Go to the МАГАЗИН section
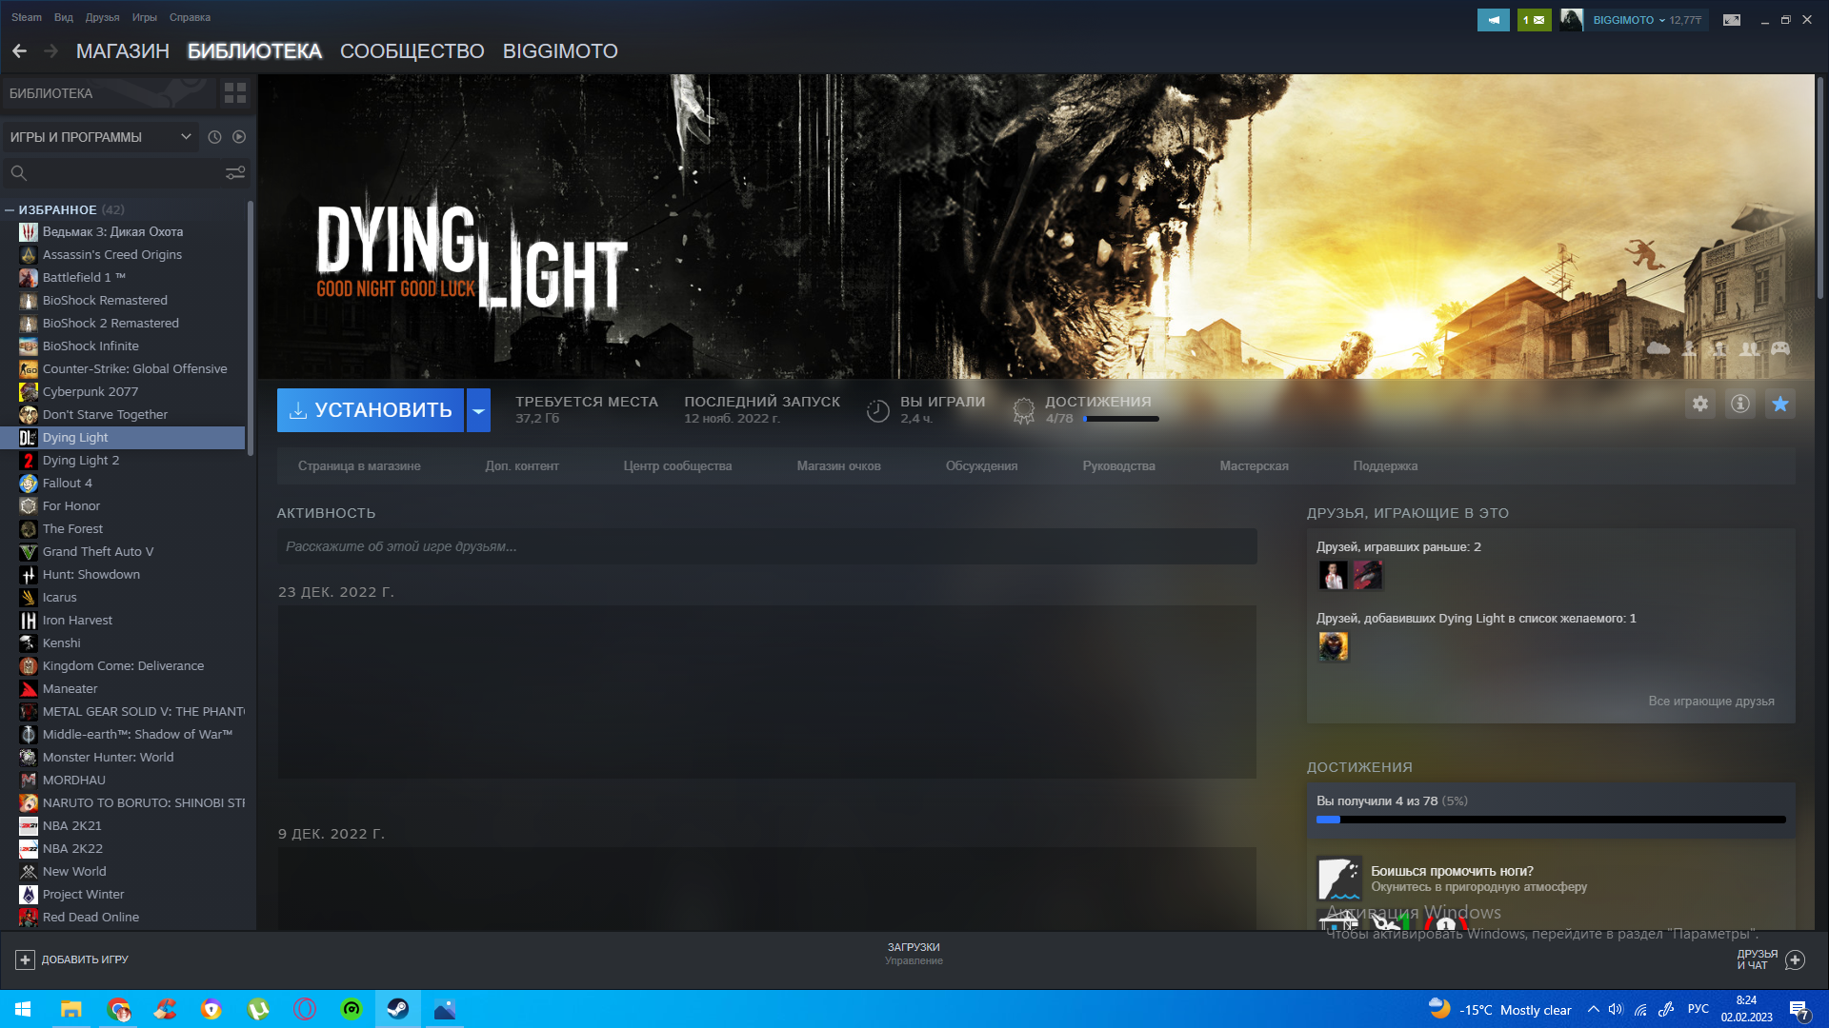This screenshot has width=1829, height=1028. [x=123, y=51]
